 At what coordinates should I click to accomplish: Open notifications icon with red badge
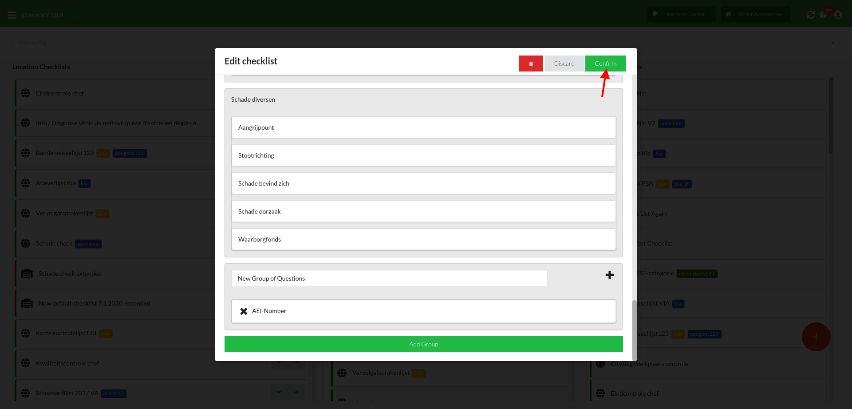click(x=824, y=14)
